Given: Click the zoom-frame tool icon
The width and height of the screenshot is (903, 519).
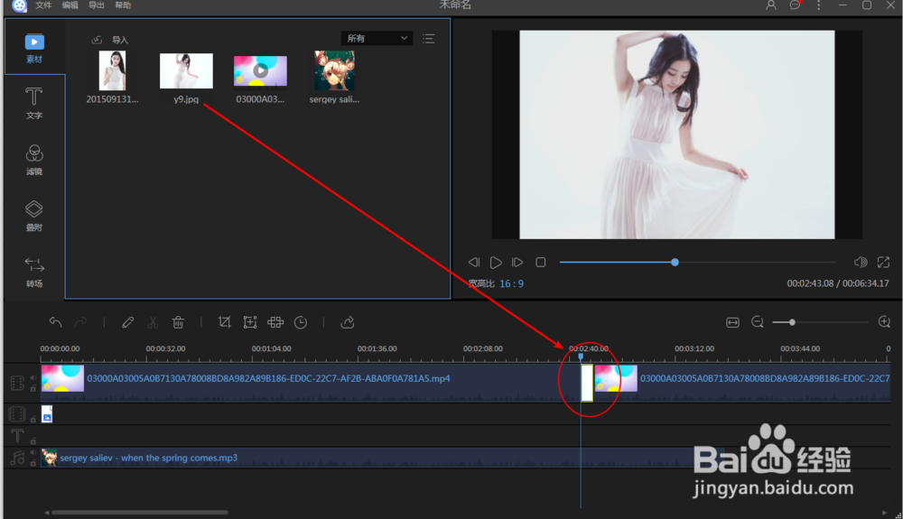Looking at the screenshot, I should [250, 322].
